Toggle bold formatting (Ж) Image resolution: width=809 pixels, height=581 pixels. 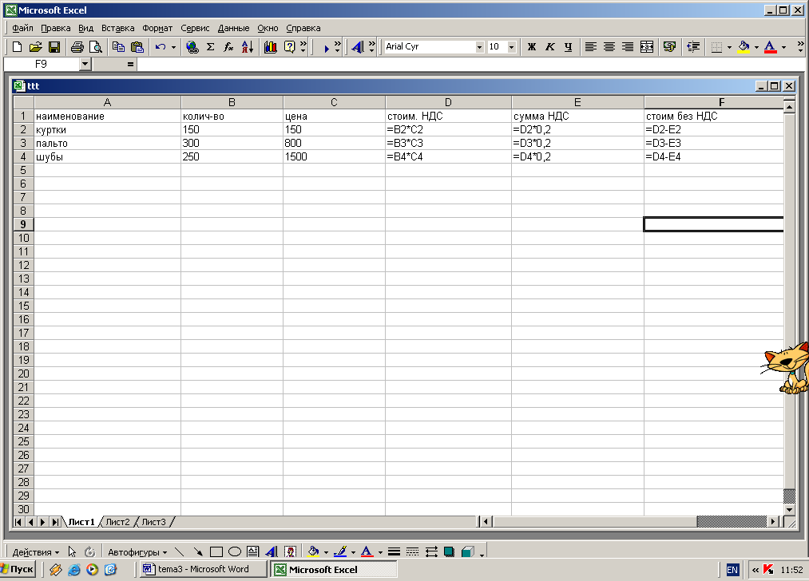pos(531,47)
